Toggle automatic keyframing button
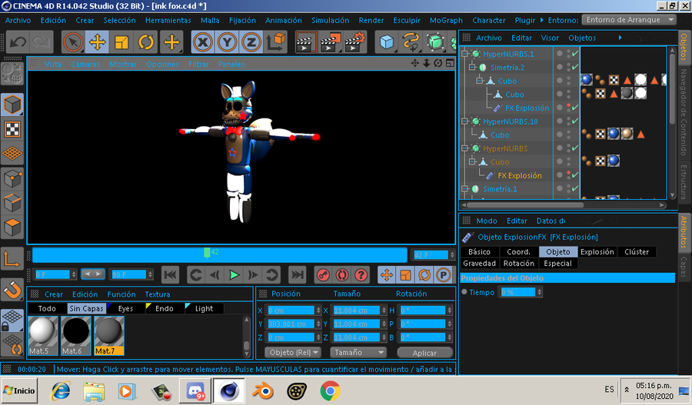 342,275
